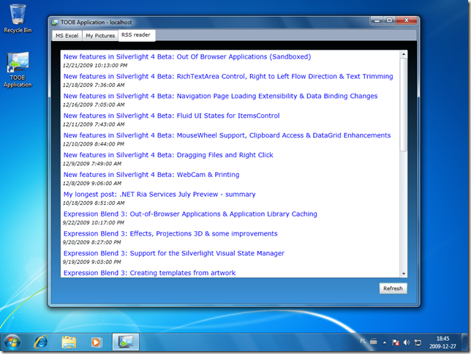Click the Show desktop strip

click(x=466, y=342)
